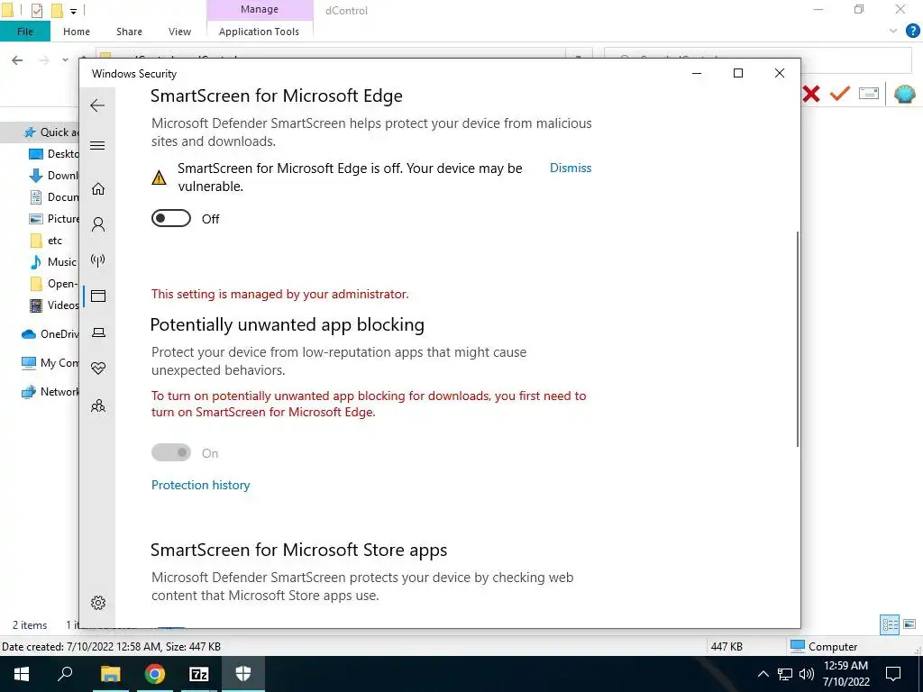
Task: Open Account protection person icon
Action: click(x=97, y=224)
